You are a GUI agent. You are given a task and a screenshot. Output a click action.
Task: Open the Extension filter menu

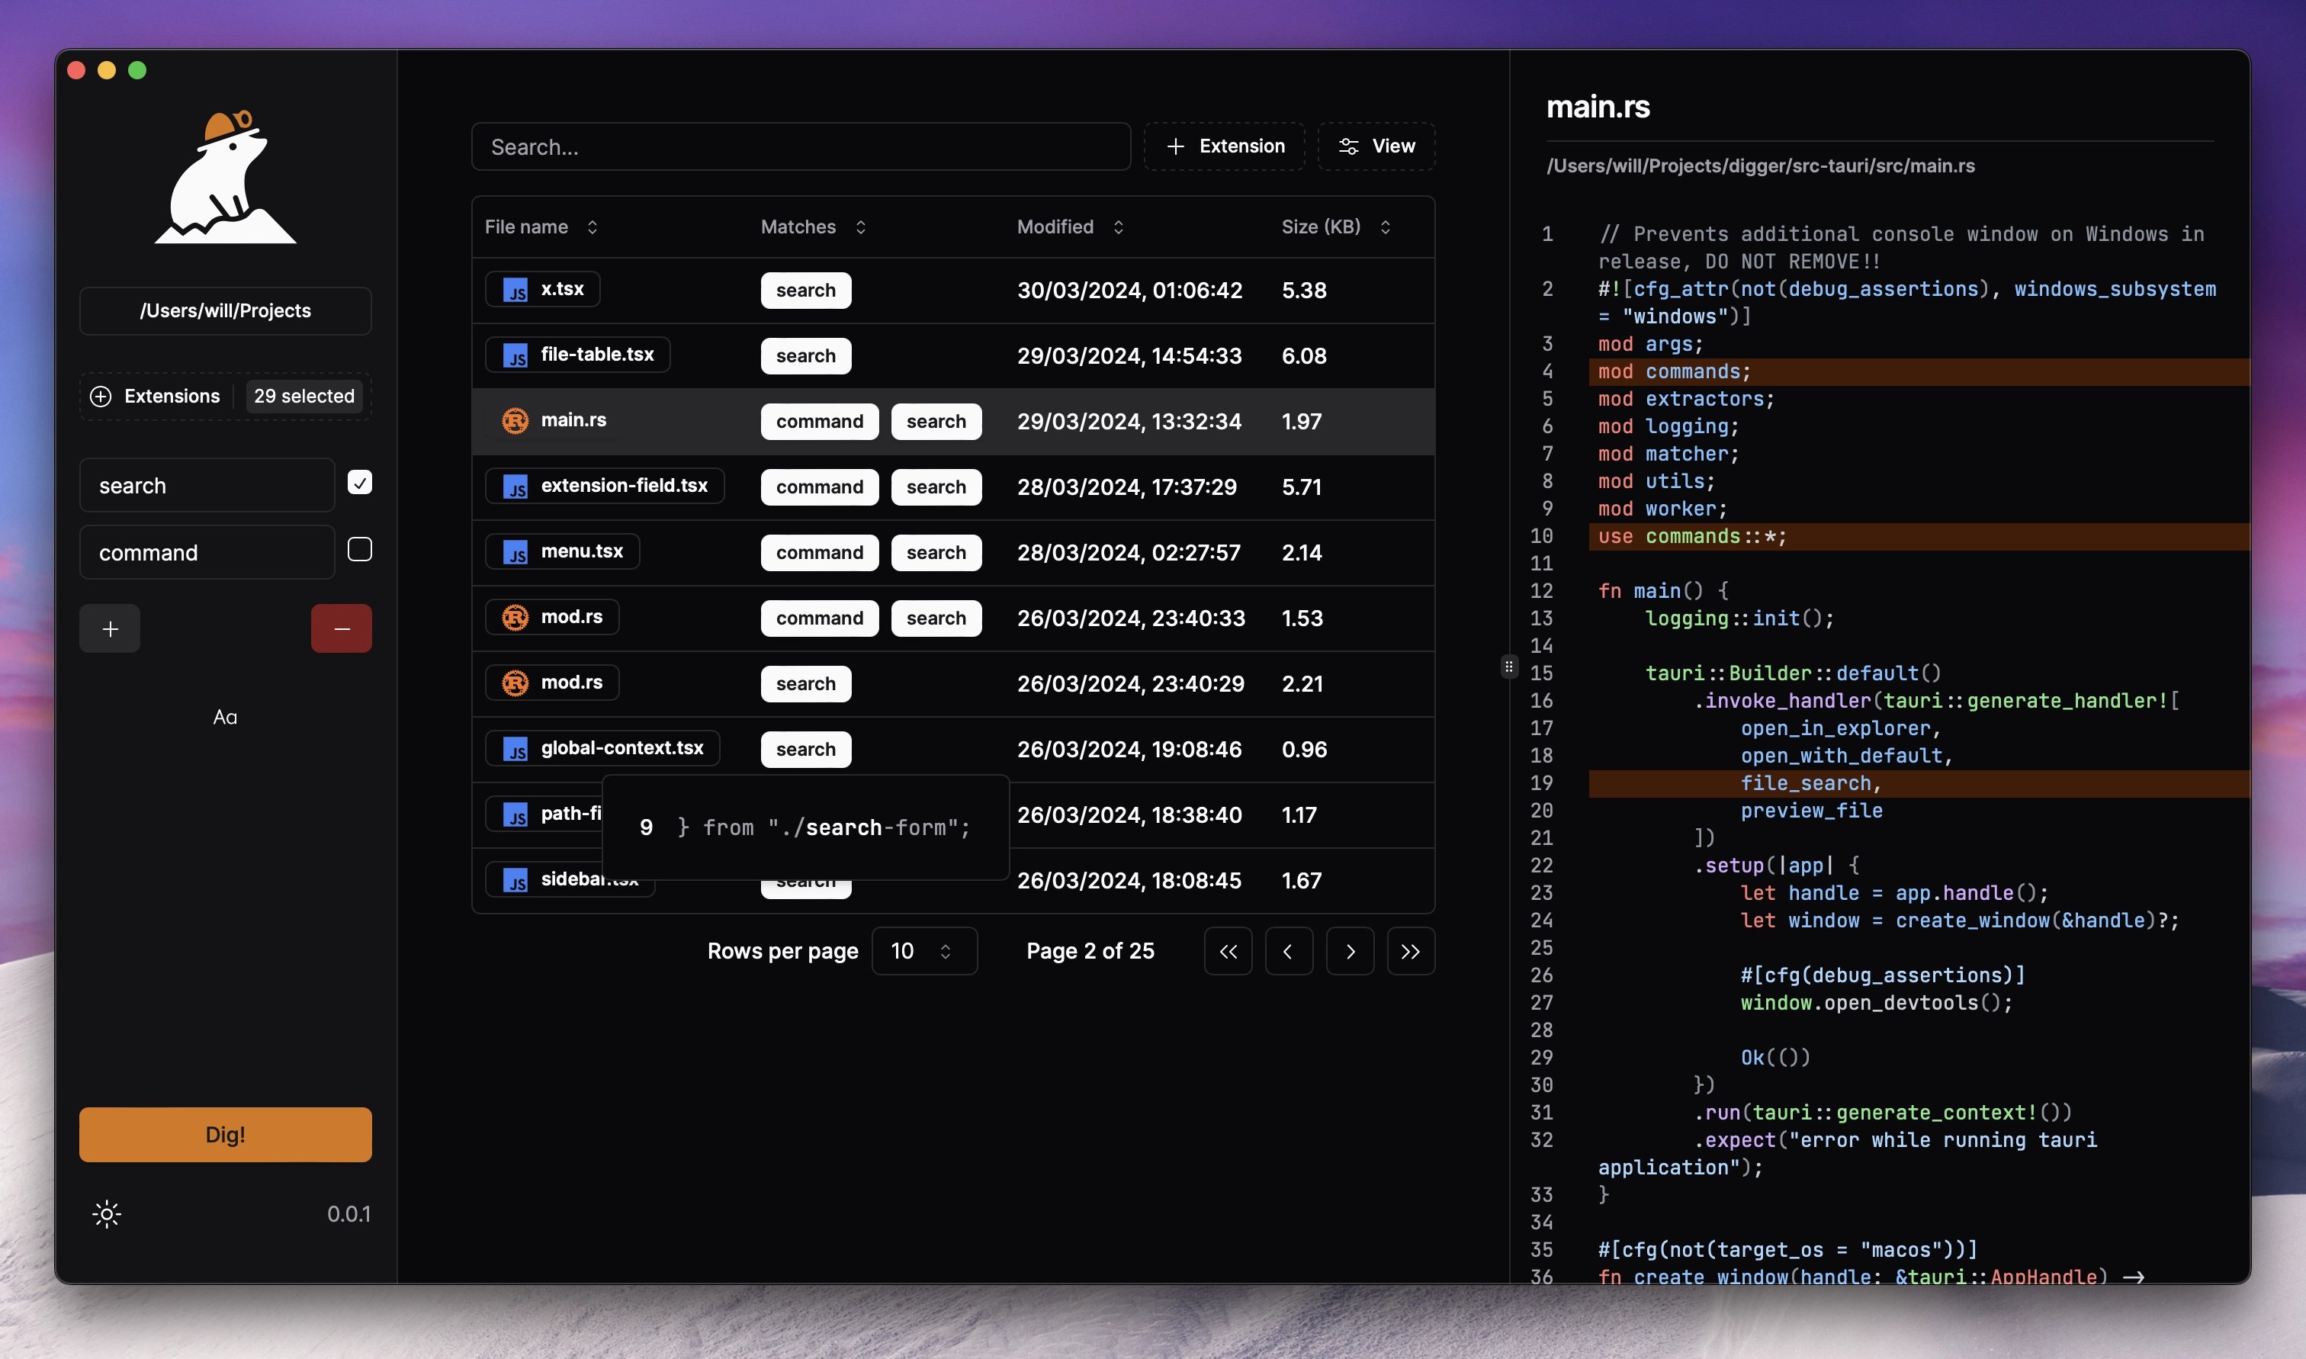click(1225, 146)
